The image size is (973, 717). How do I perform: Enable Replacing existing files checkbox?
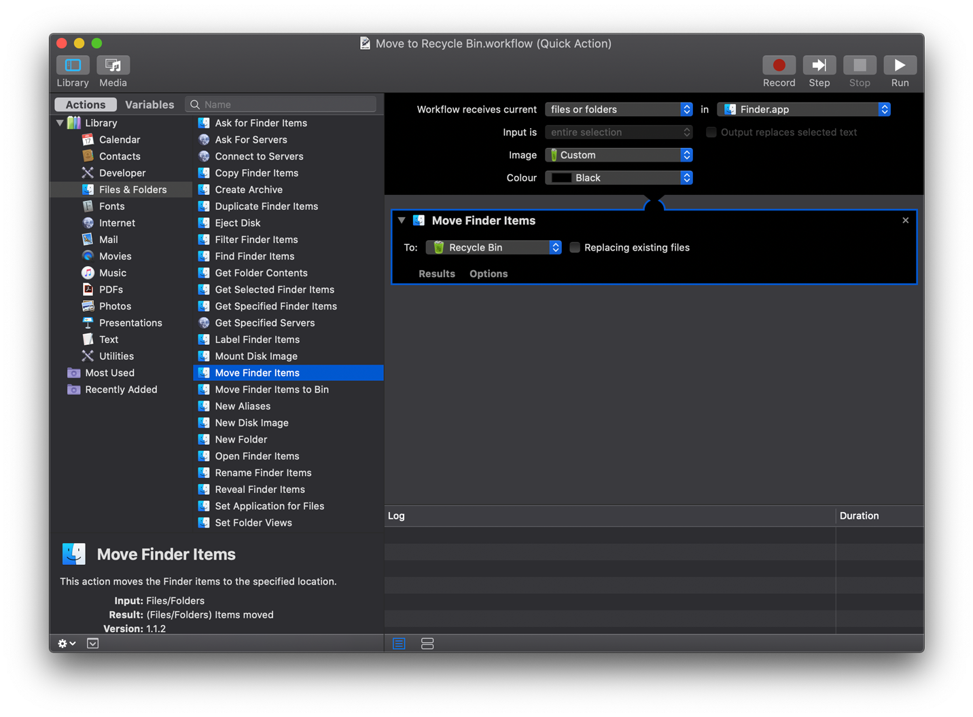[x=575, y=247]
